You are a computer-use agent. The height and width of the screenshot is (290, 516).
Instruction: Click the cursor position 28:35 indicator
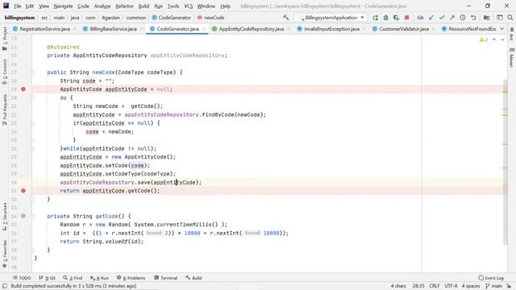point(418,286)
